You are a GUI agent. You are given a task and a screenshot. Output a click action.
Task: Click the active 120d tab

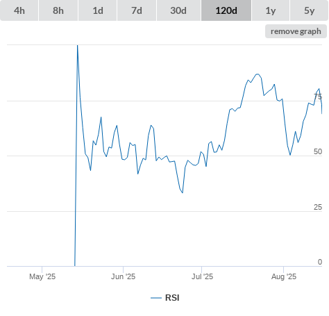(226, 10)
